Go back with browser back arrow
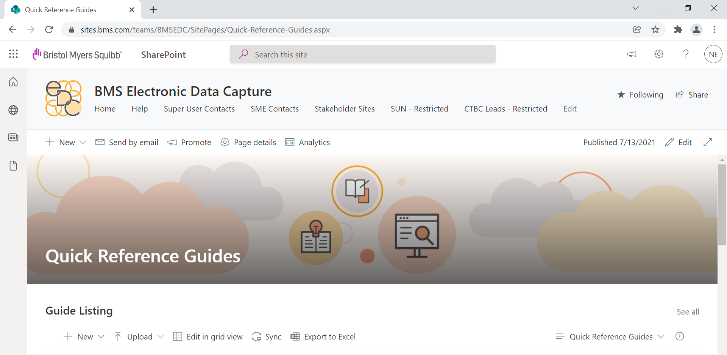 (x=12, y=29)
